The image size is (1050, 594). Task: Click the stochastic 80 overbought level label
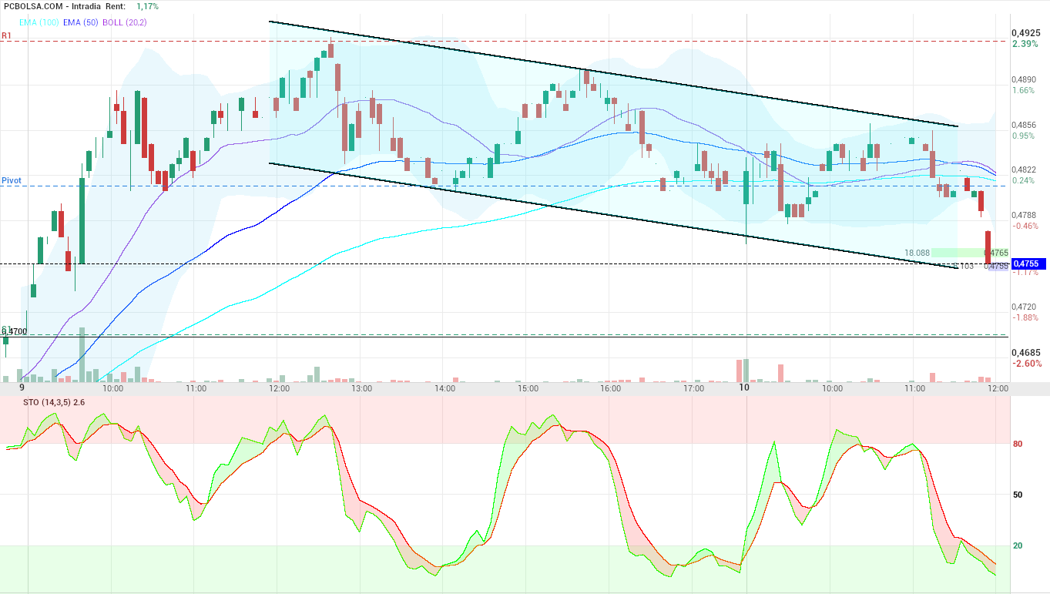[1018, 444]
